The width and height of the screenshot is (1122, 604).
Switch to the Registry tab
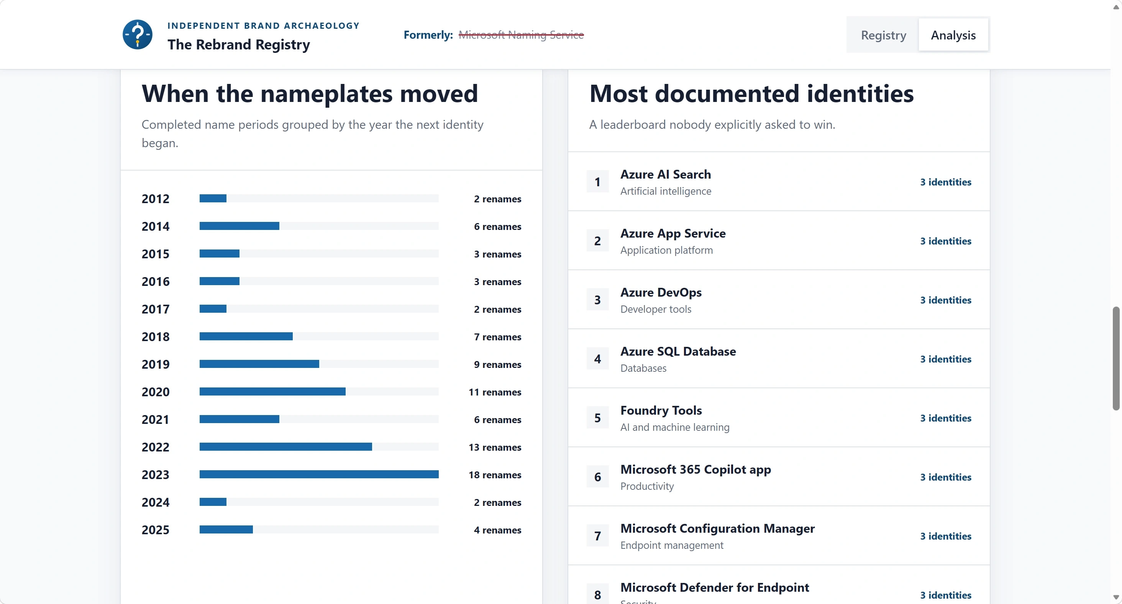click(883, 35)
